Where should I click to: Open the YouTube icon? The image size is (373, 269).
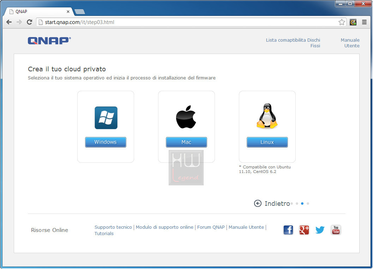pyautogui.click(x=336, y=230)
